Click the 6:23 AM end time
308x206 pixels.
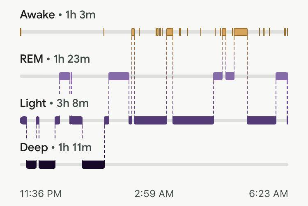click(268, 193)
